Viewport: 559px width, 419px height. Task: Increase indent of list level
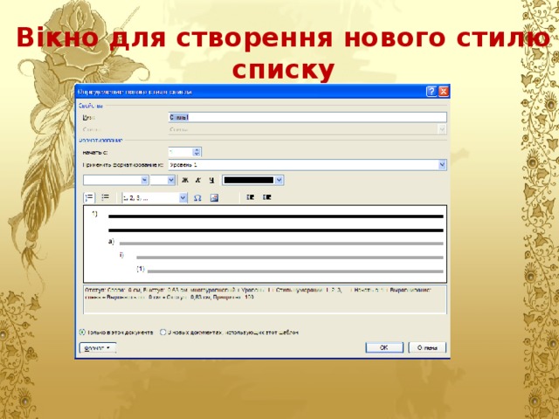267,197
